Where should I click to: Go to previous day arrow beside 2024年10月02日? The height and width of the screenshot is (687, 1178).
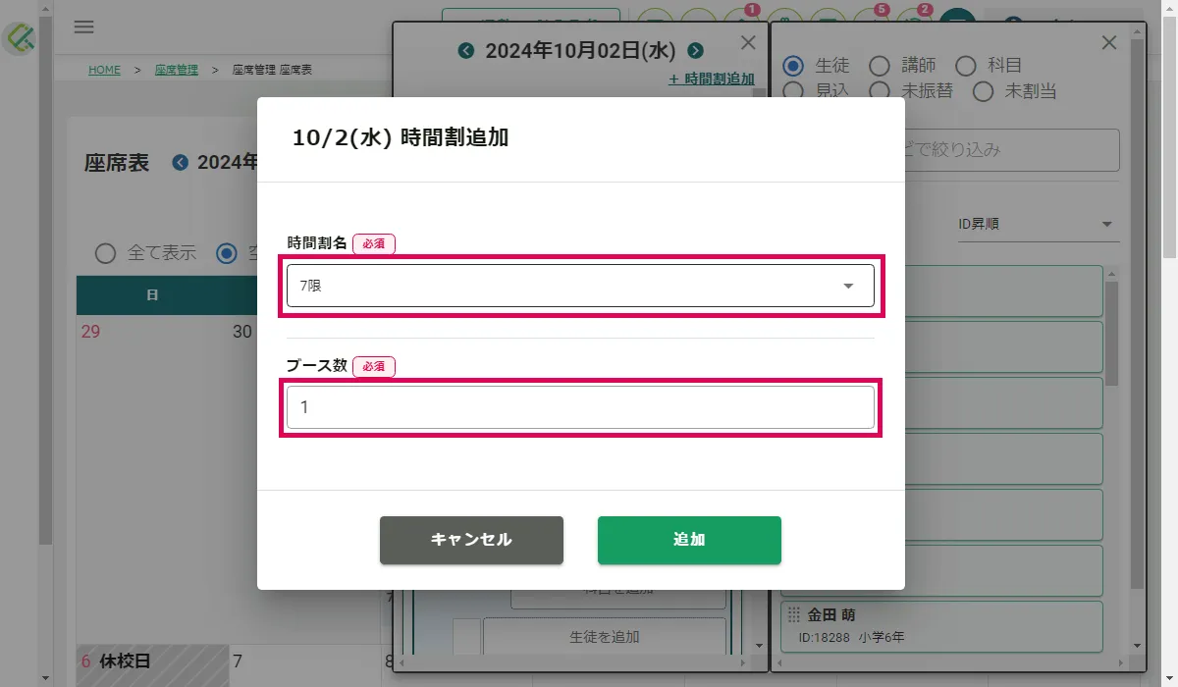466,51
